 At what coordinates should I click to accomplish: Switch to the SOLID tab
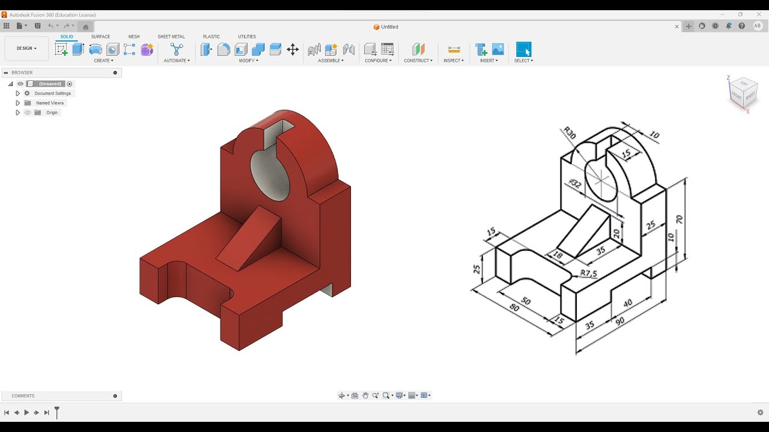67,37
